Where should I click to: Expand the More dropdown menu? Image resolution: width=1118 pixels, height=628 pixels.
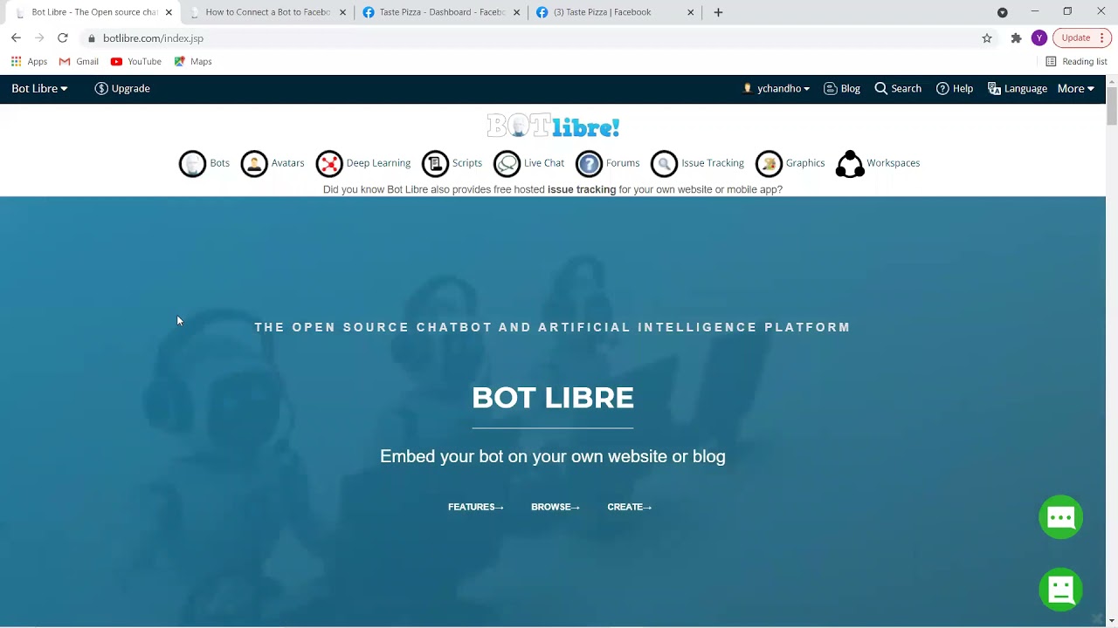[x=1076, y=89]
